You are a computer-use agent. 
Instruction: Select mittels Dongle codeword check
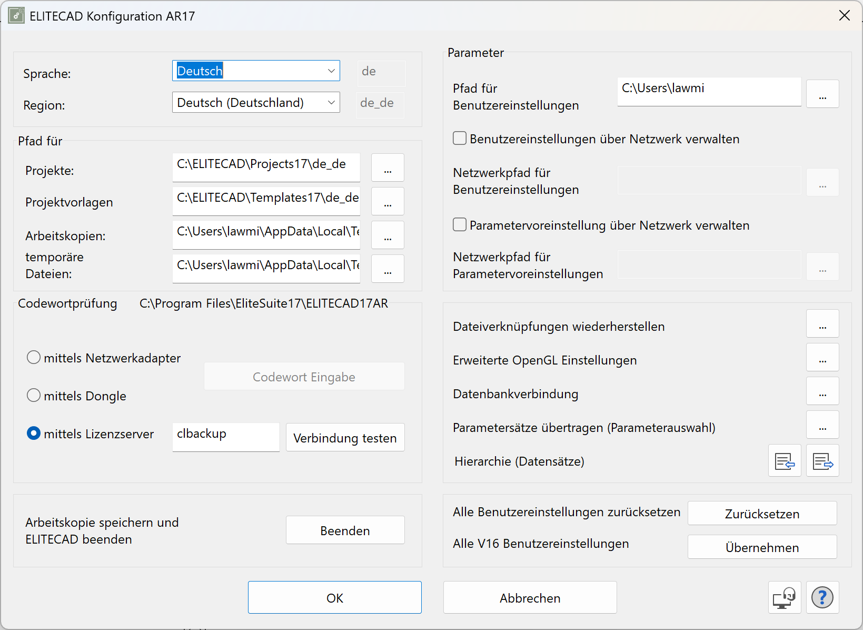pos(33,395)
